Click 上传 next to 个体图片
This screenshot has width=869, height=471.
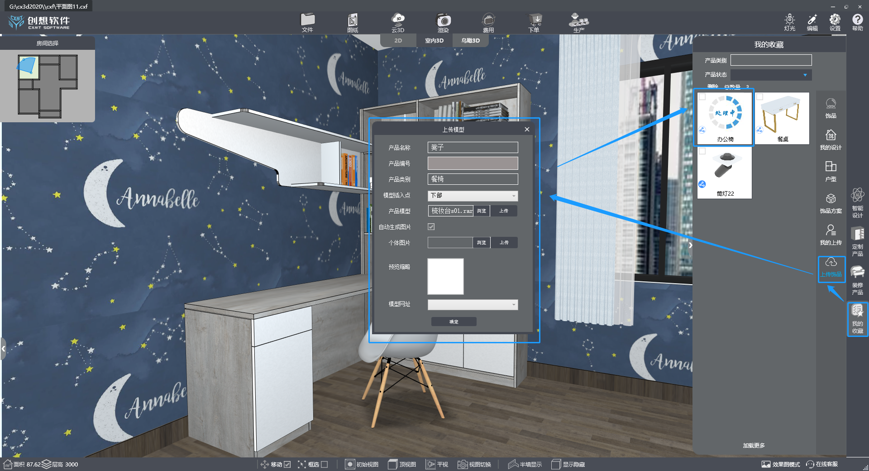(504, 242)
